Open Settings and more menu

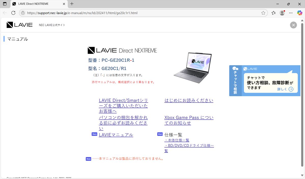tap(291, 13)
